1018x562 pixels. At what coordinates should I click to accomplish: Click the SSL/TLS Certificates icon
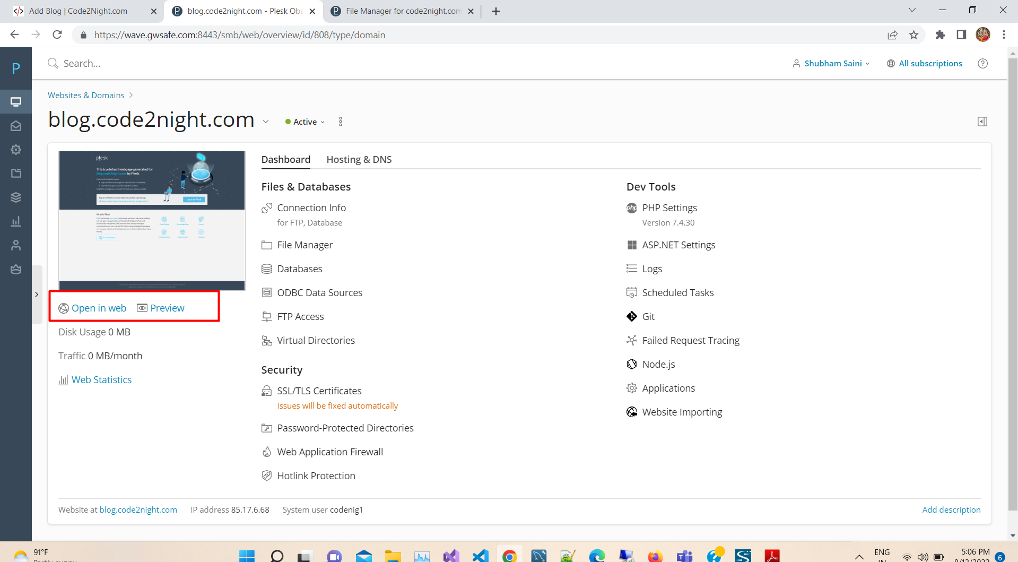click(x=267, y=391)
